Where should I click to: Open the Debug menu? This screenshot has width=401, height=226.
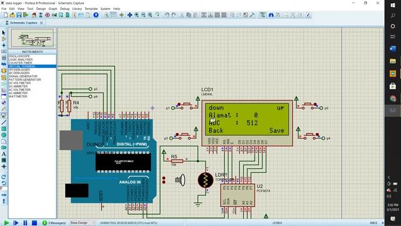65,9
